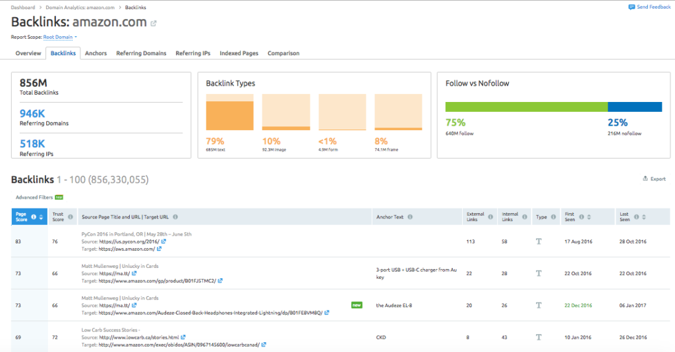This screenshot has height=352, width=675.
Task: Open amazon.com external link icon beside title
Action: [x=153, y=23]
